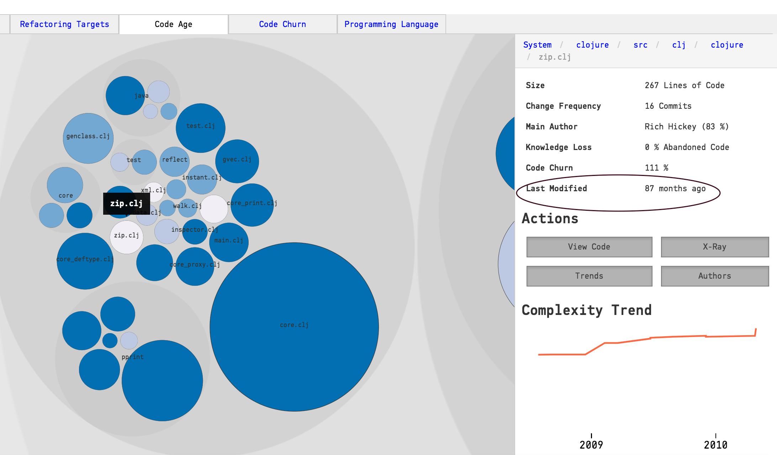The image size is (777, 455).
Task: Open the Authors action button
Action: pyautogui.click(x=714, y=276)
